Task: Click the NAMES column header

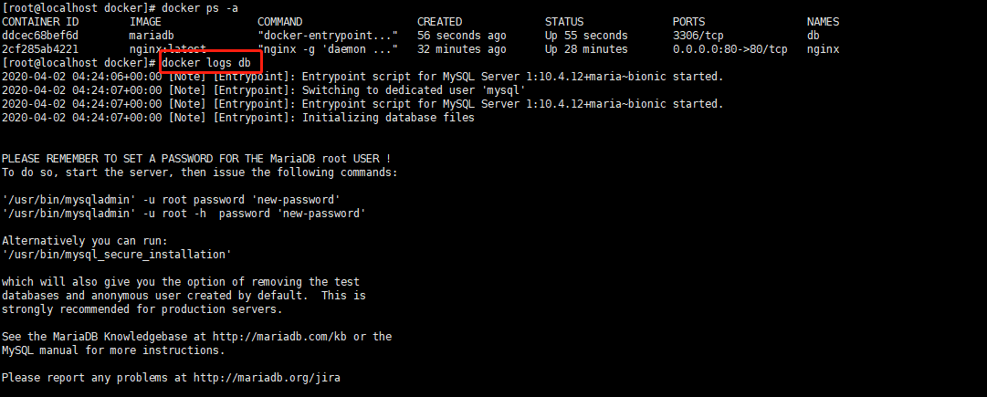Action: click(823, 22)
